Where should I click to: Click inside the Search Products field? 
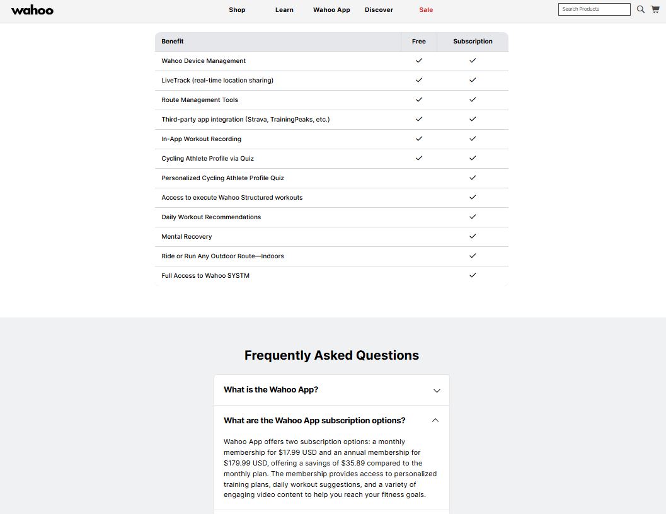[593, 9]
